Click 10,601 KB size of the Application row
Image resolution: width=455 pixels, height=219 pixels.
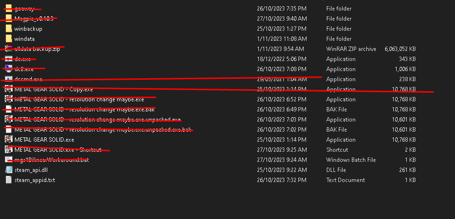click(x=403, y=120)
